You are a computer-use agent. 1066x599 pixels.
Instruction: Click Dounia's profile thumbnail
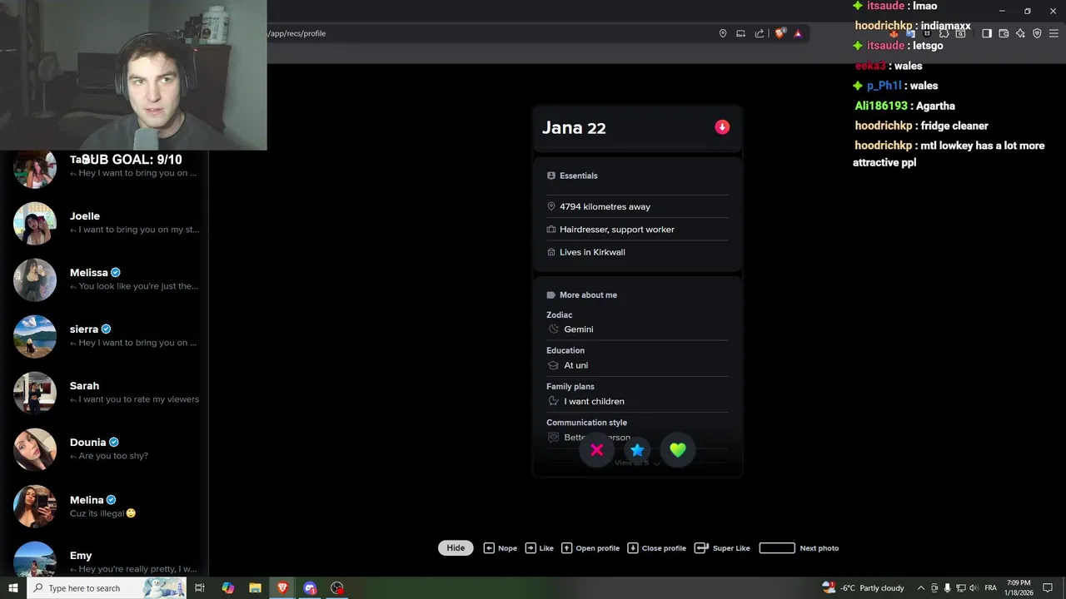[35, 449]
